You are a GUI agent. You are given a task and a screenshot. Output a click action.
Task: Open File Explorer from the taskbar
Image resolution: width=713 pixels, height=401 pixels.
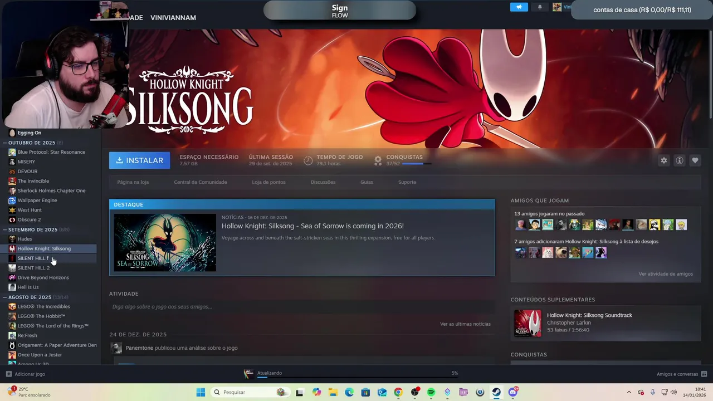coord(333,392)
